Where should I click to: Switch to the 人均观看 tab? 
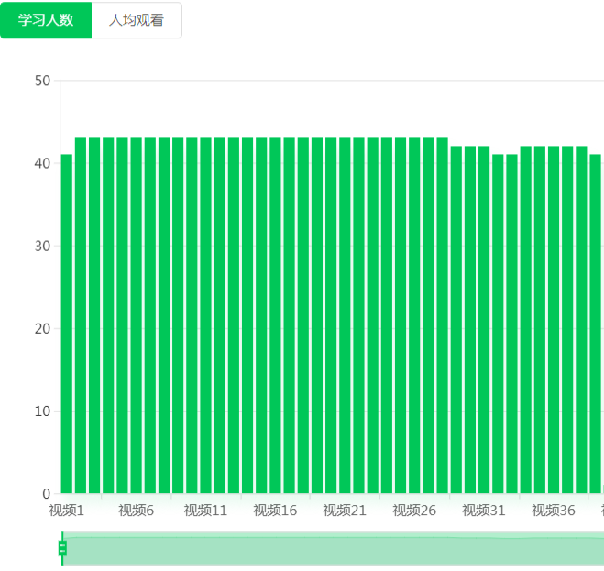coord(137,20)
